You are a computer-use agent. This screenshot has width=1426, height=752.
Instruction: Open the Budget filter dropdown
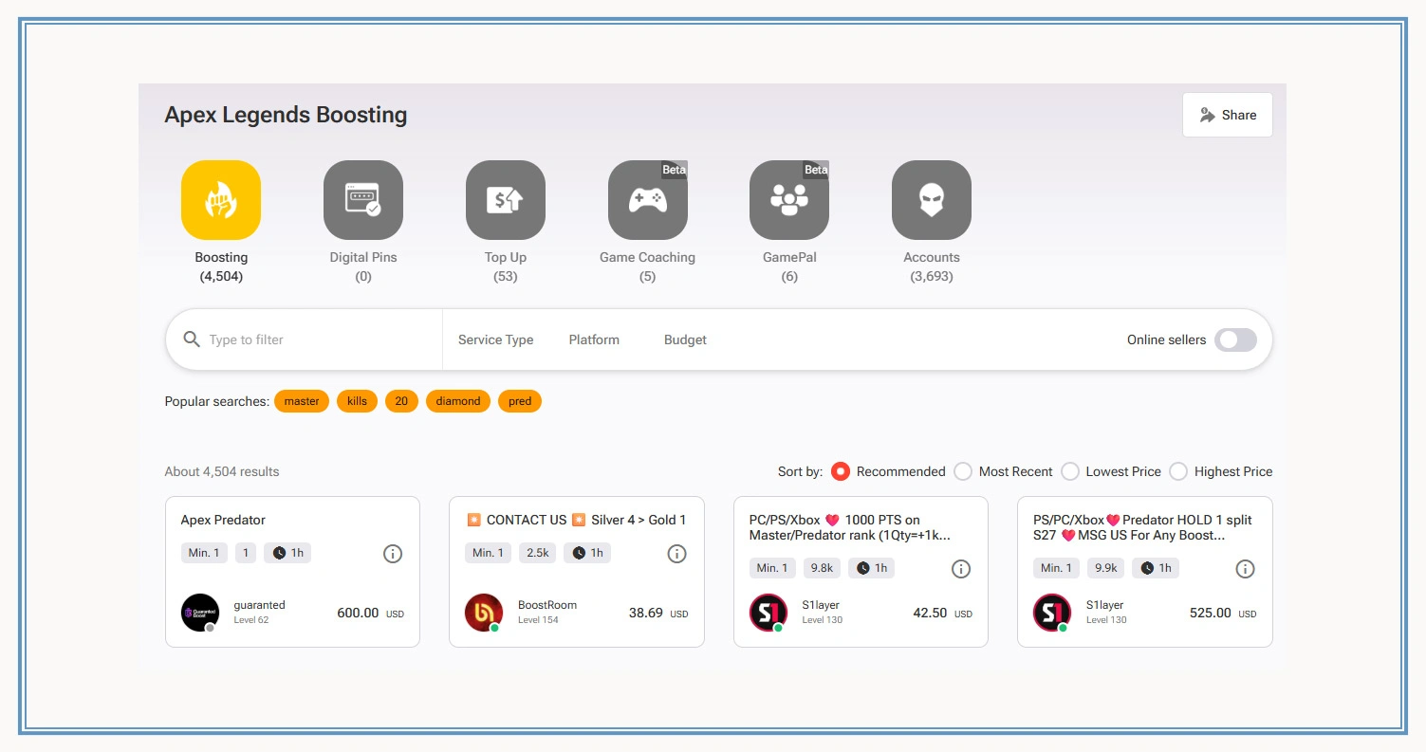click(685, 339)
